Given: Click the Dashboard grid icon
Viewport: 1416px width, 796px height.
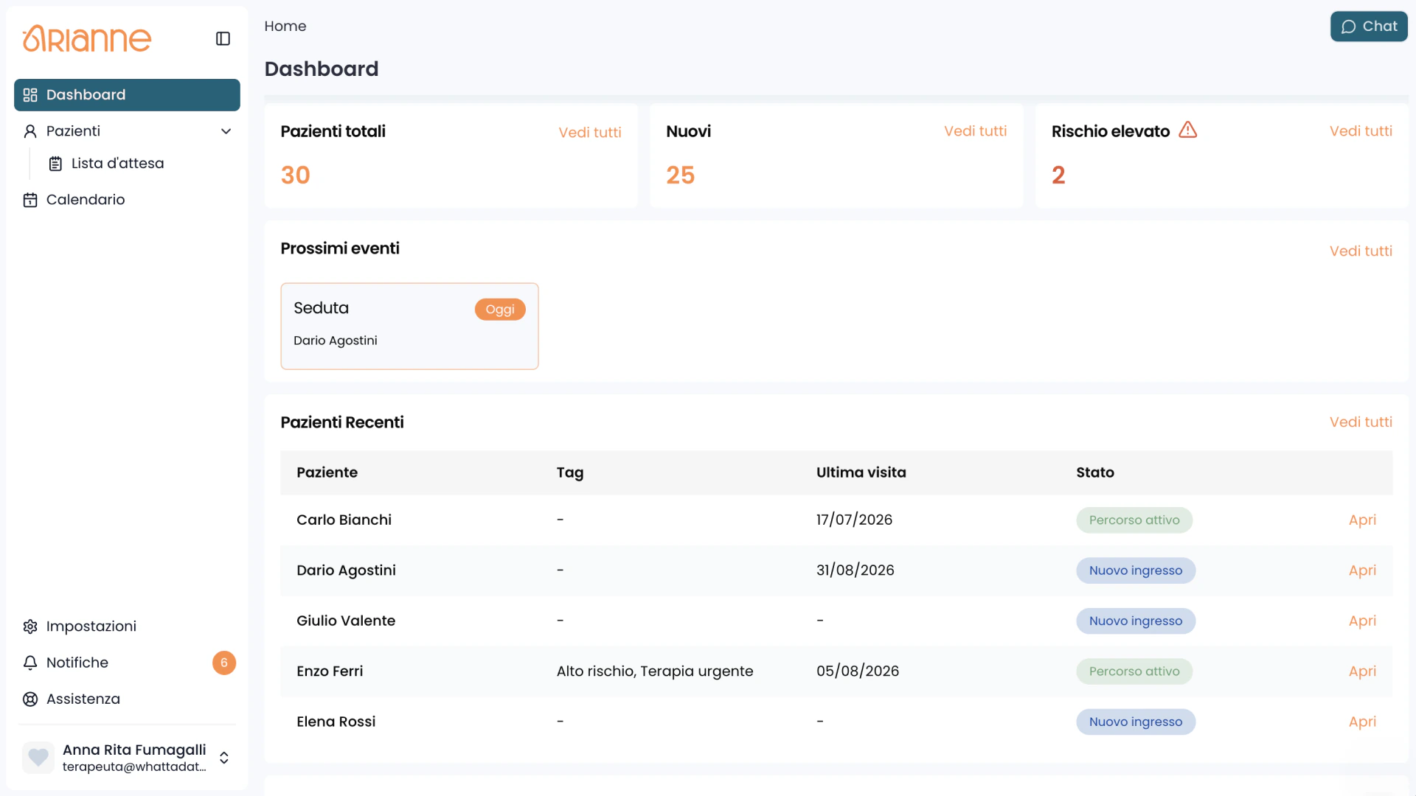Looking at the screenshot, I should pos(30,95).
